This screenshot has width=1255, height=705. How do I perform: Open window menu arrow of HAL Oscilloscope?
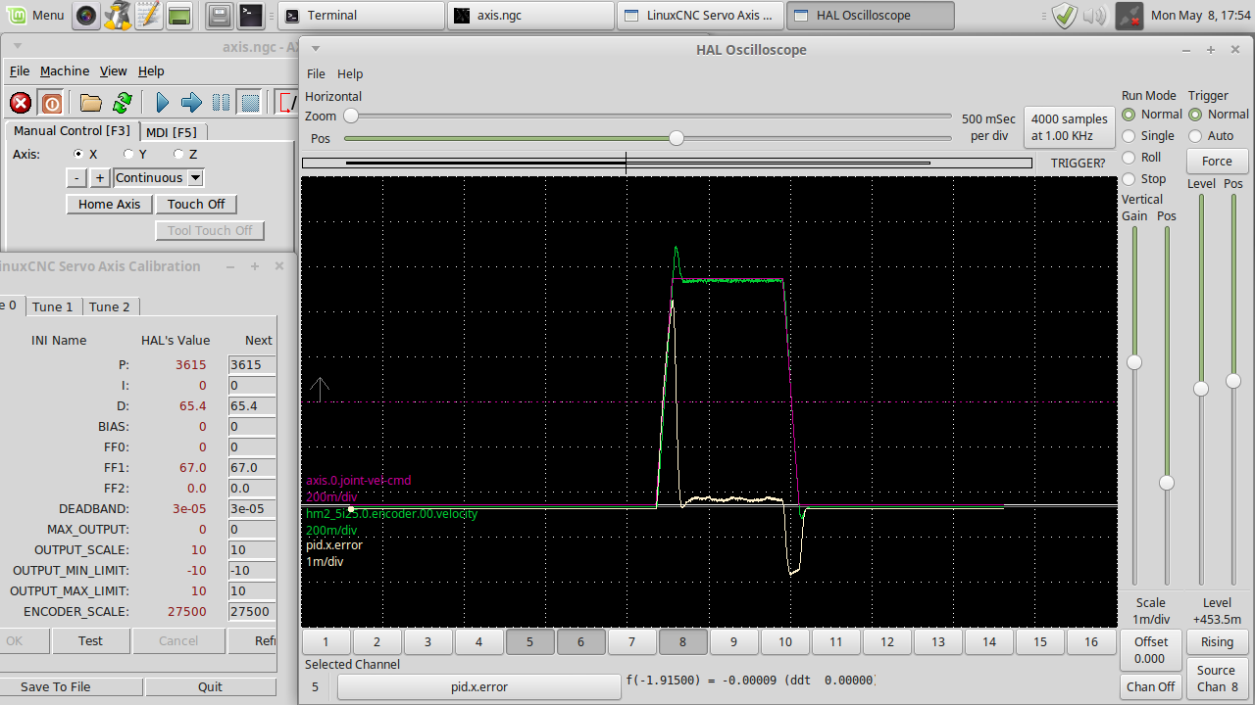click(x=315, y=47)
